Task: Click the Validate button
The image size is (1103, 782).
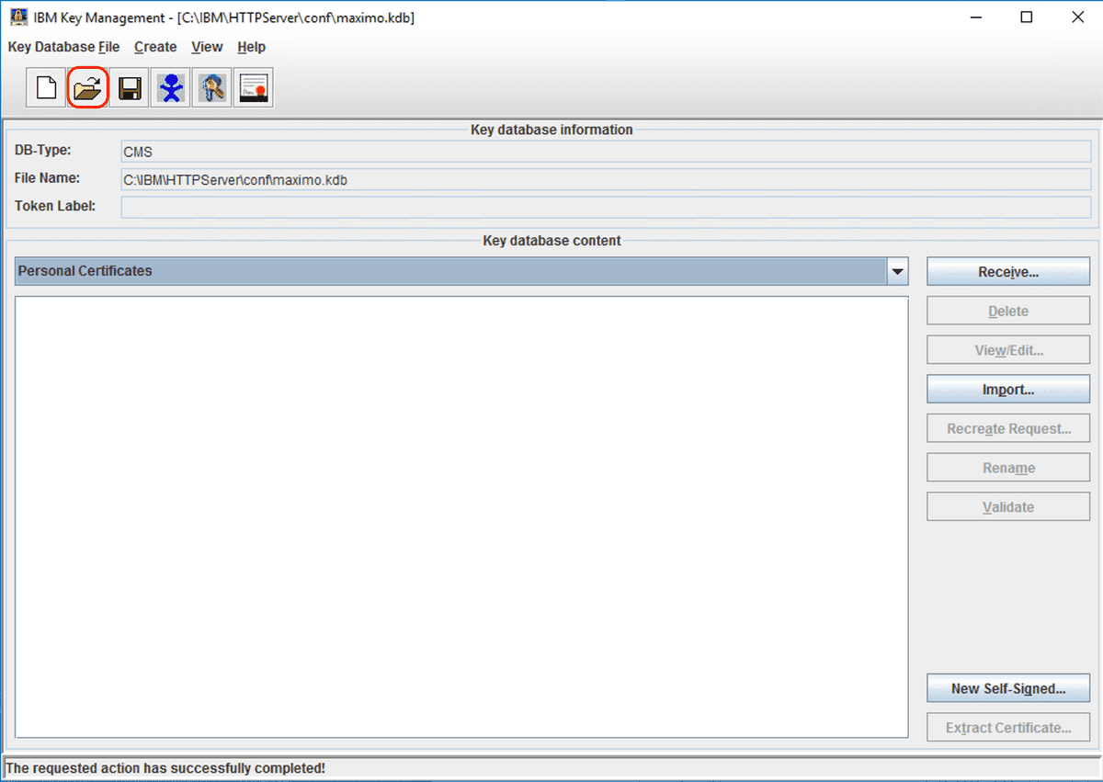Action: (x=1007, y=506)
